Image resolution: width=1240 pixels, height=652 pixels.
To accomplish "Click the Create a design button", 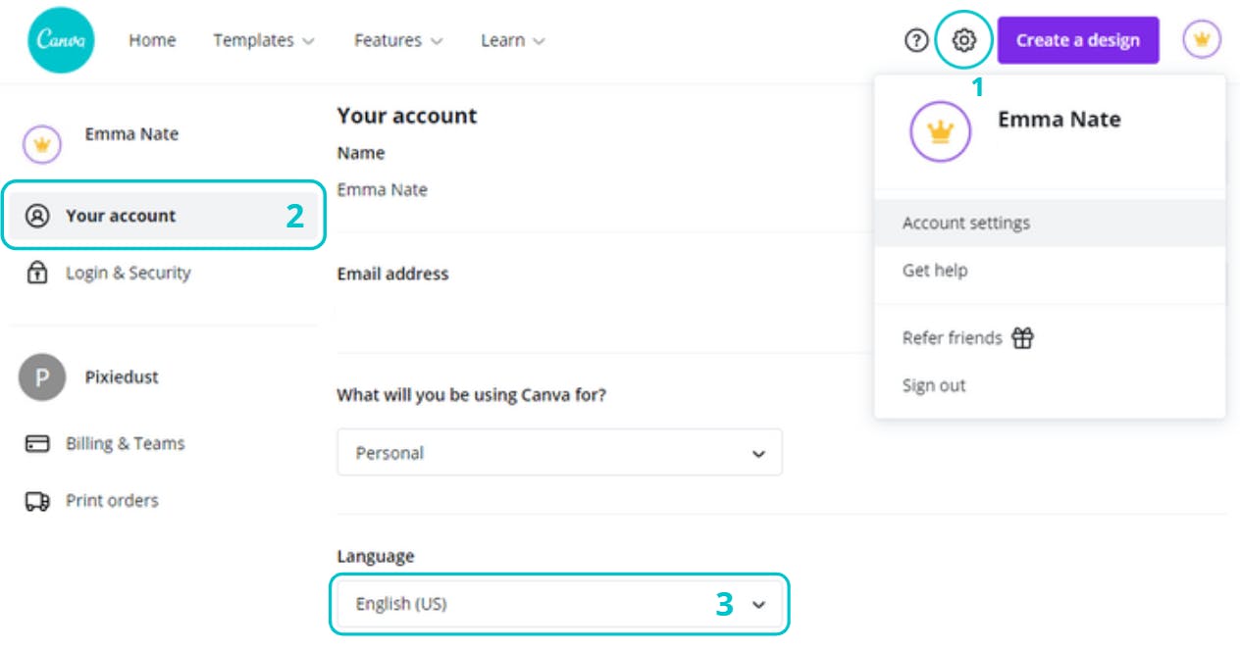I will coord(1079,40).
